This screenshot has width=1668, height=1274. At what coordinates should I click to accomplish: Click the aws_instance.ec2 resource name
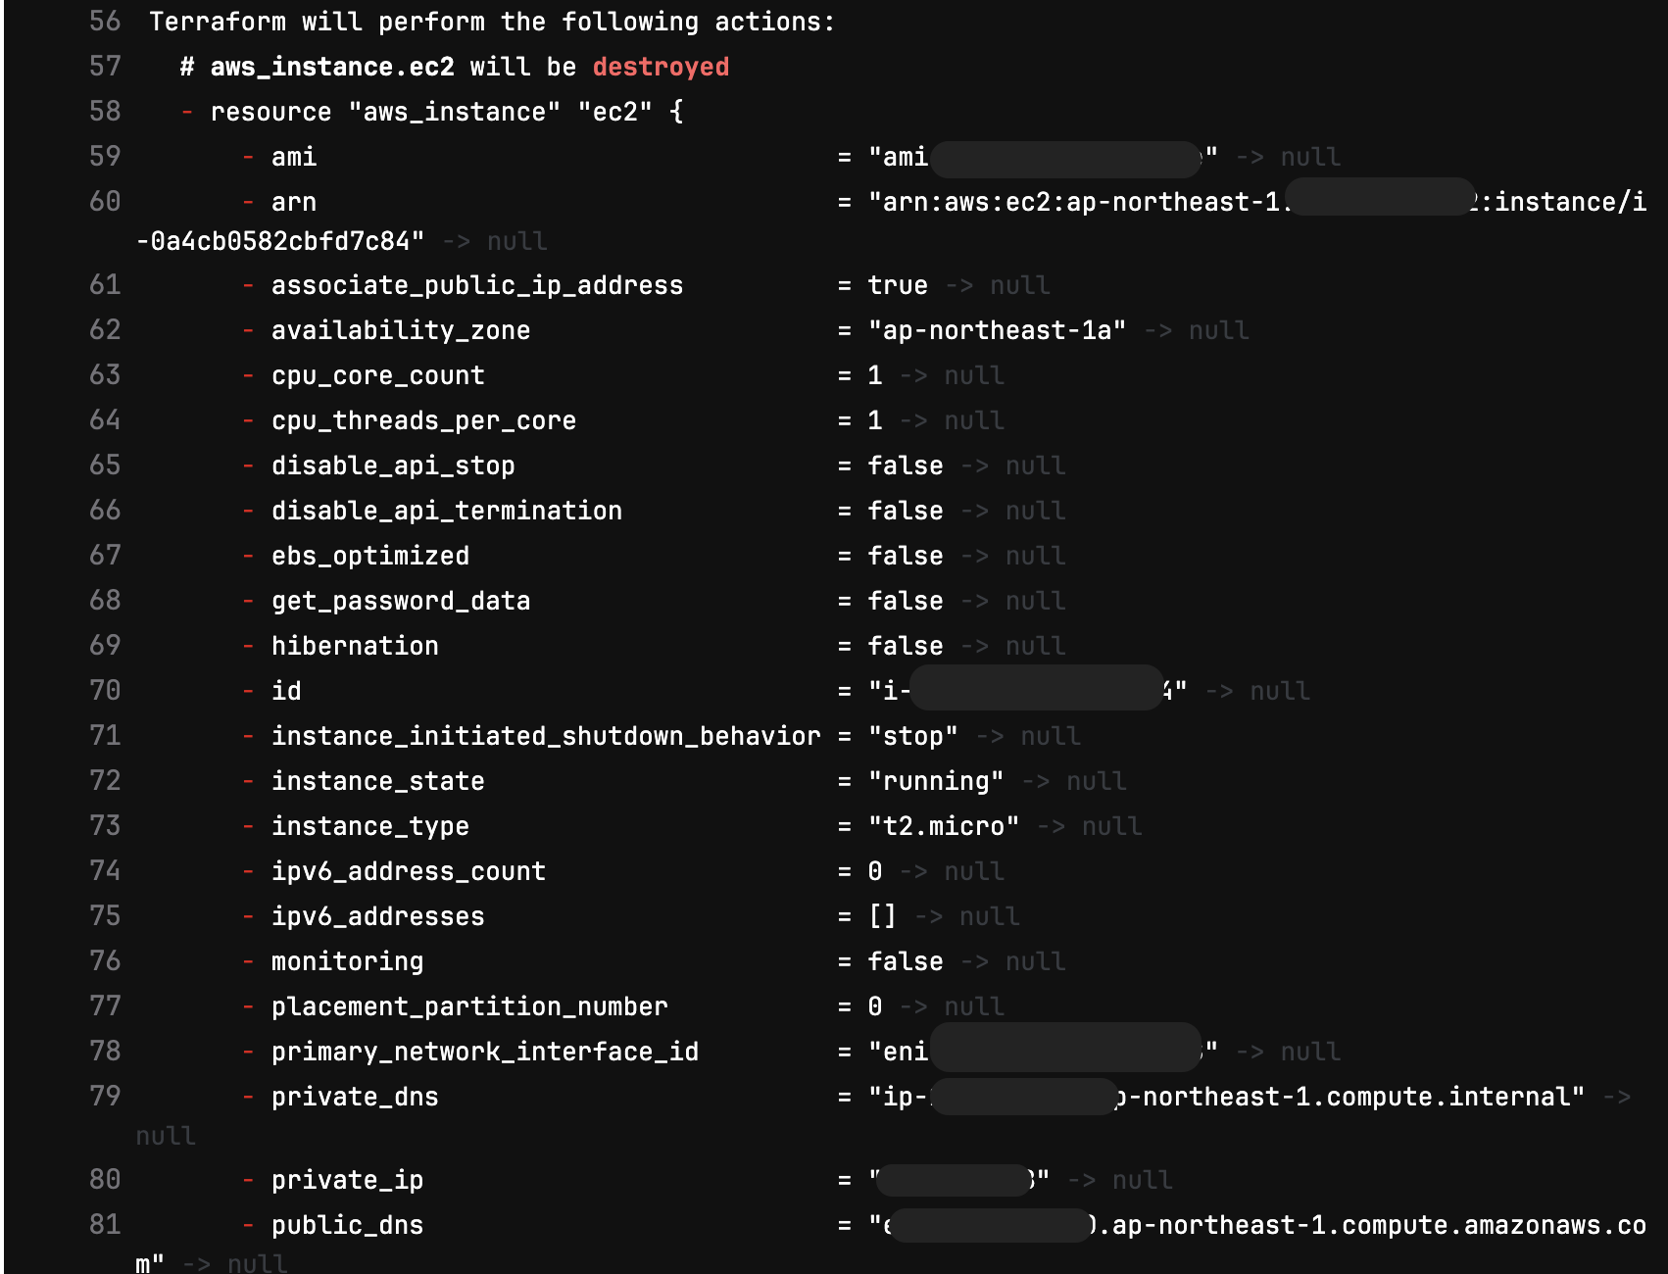click(332, 67)
